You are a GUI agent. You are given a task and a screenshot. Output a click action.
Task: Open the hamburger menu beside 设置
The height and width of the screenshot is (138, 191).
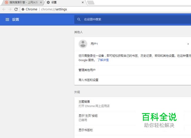pos(7,19)
